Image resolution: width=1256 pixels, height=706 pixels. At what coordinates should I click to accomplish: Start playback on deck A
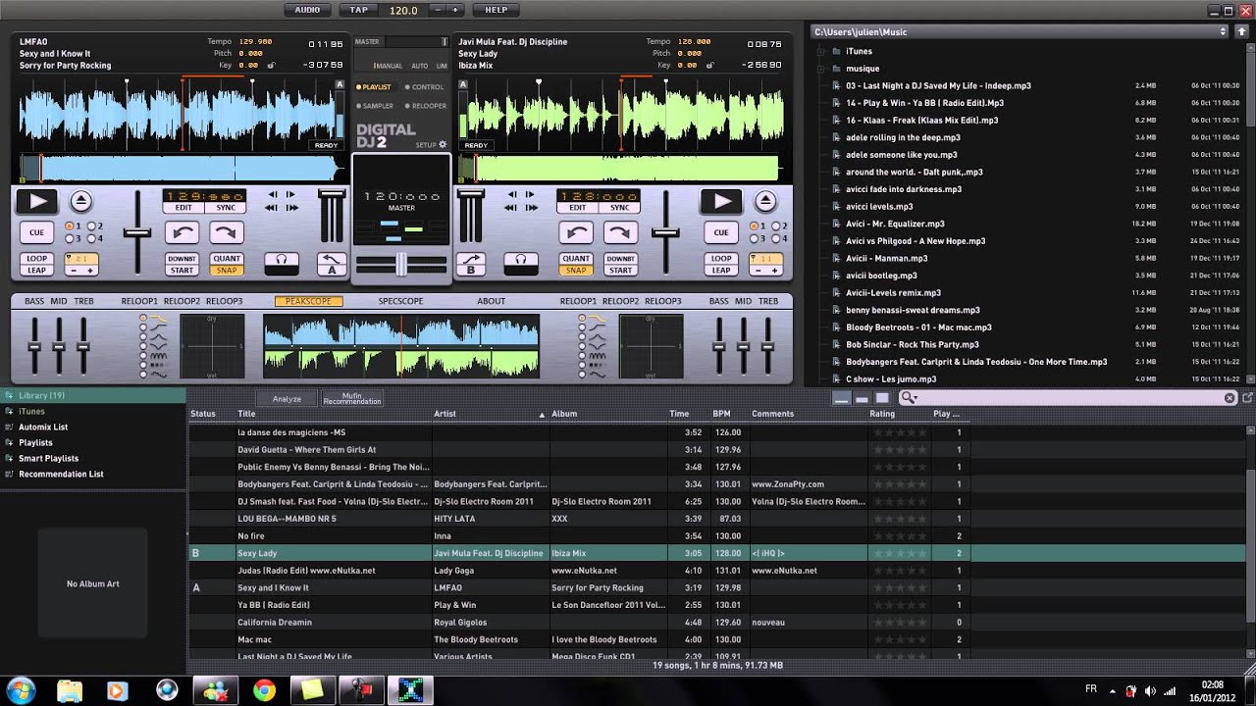[x=38, y=201]
